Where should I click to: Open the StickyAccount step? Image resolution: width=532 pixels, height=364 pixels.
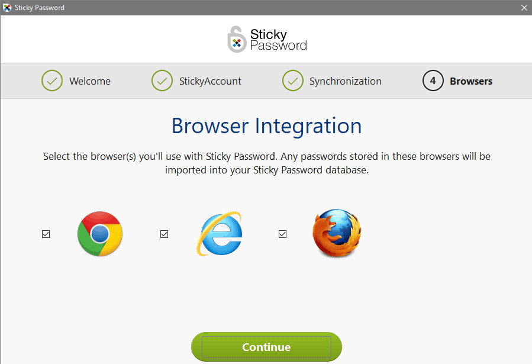pos(212,80)
